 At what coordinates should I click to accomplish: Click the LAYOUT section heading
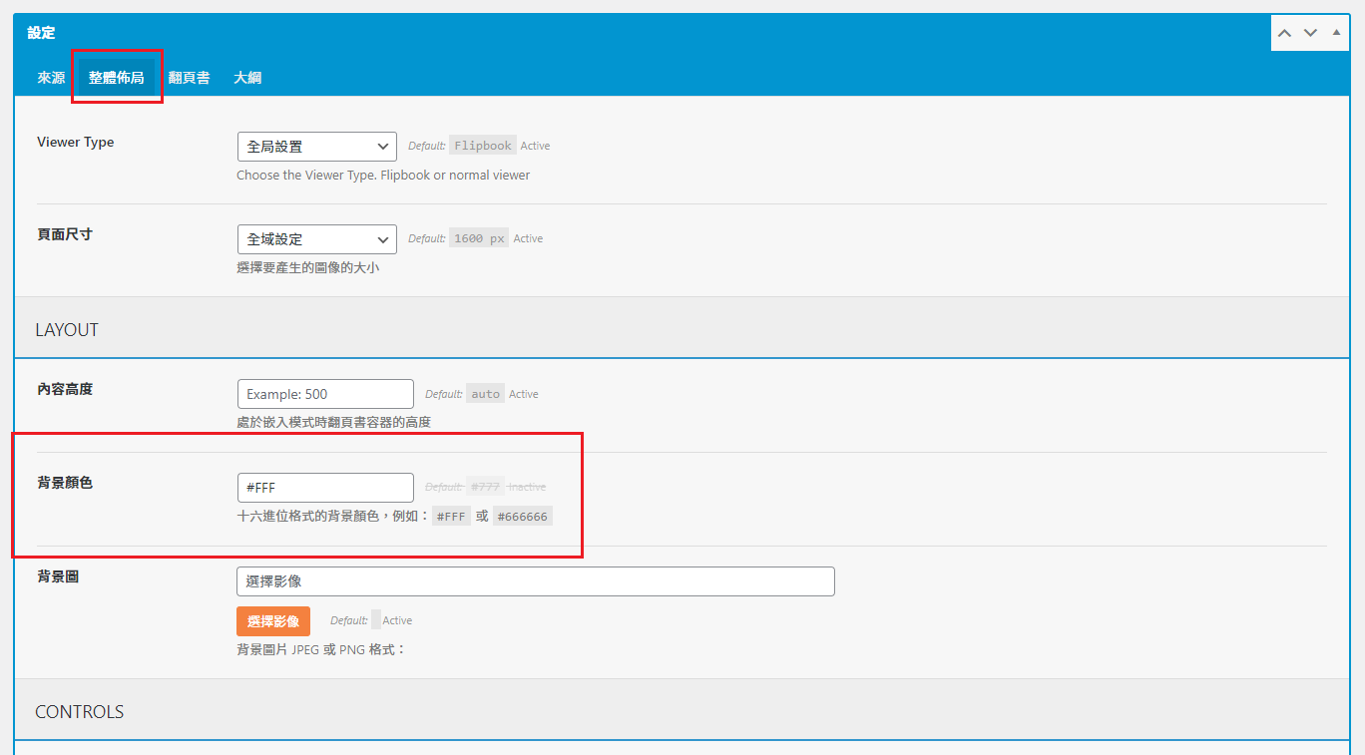point(67,330)
